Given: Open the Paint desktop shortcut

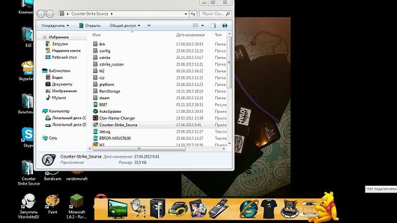Looking at the screenshot, I should click(52, 204).
